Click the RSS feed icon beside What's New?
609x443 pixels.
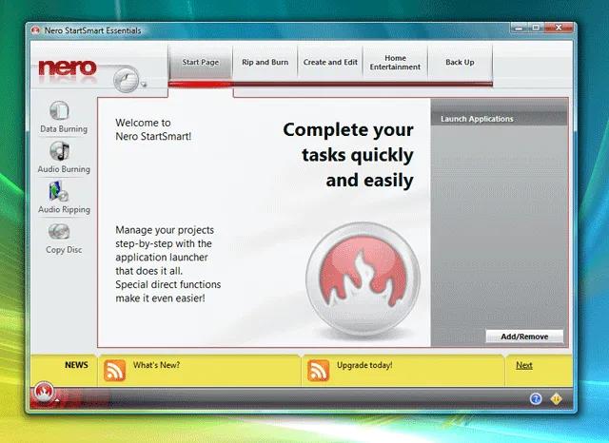click(x=114, y=370)
